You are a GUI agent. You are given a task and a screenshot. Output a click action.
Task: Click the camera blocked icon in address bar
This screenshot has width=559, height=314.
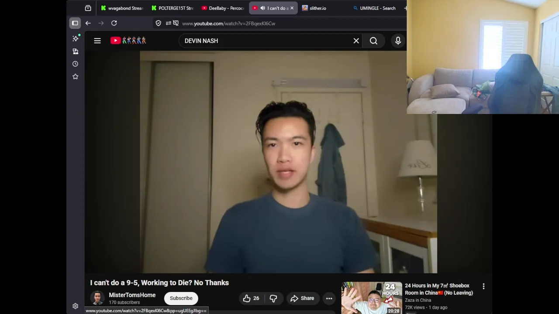coord(176,23)
